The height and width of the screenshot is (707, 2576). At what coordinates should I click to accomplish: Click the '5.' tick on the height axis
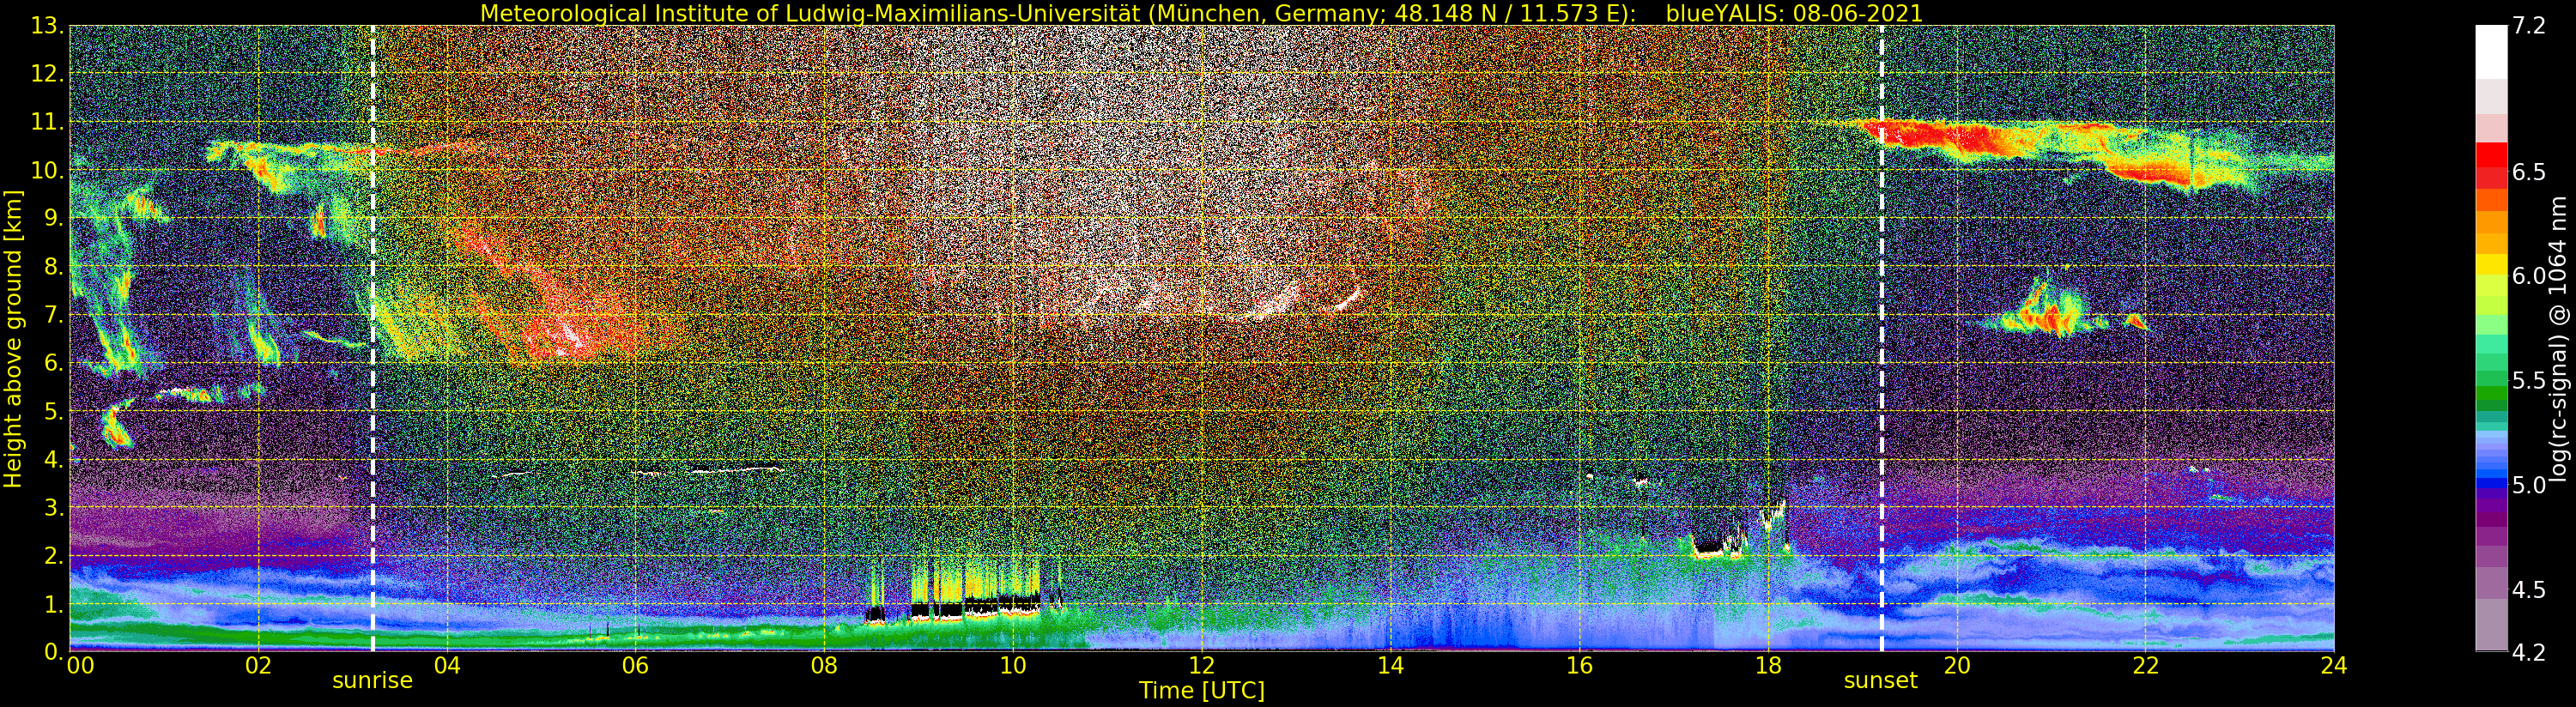coord(54,411)
